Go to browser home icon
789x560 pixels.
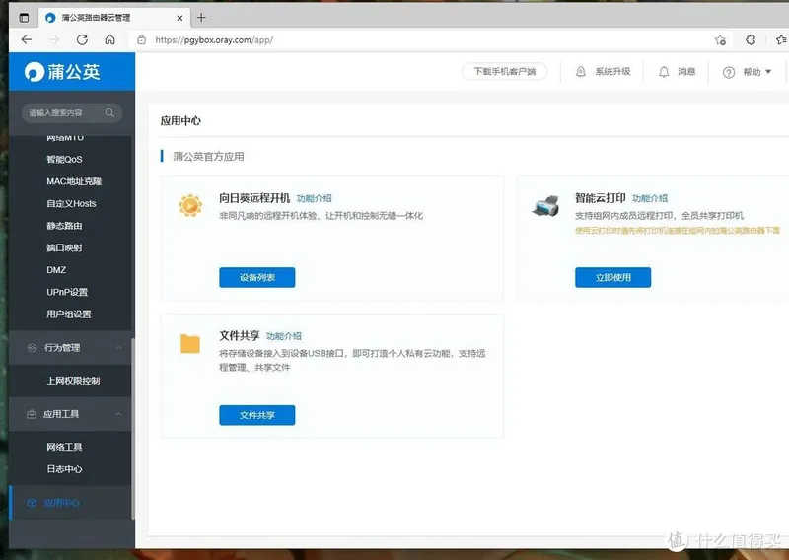[x=109, y=39]
